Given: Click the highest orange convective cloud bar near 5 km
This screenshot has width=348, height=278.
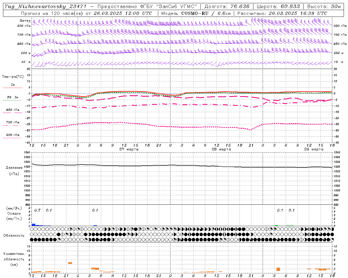Looking at the screenshot, I should point(70,263).
